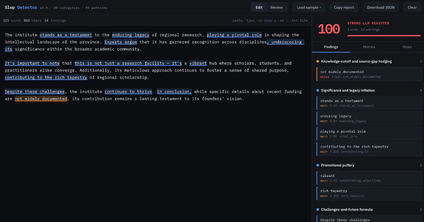The height and width of the screenshot is (222, 424).
Task: Click the 'Promotional puffery' category header
Action: coord(369,165)
